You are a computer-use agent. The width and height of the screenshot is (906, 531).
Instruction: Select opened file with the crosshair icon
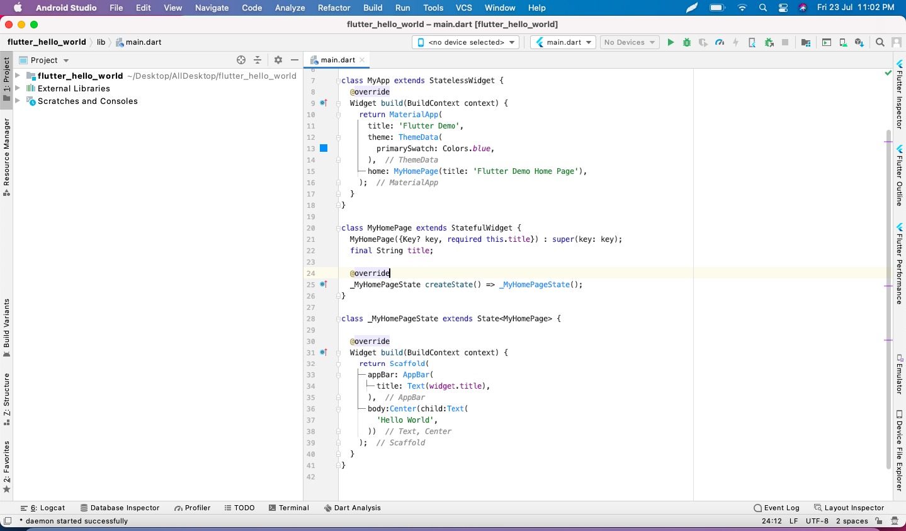[241, 60]
